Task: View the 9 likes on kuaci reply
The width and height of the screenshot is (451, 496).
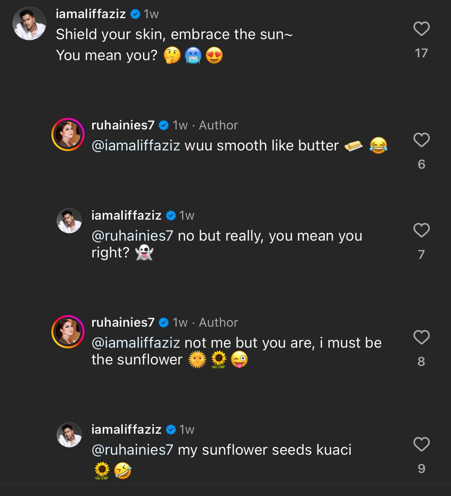Action: tap(421, 469)
